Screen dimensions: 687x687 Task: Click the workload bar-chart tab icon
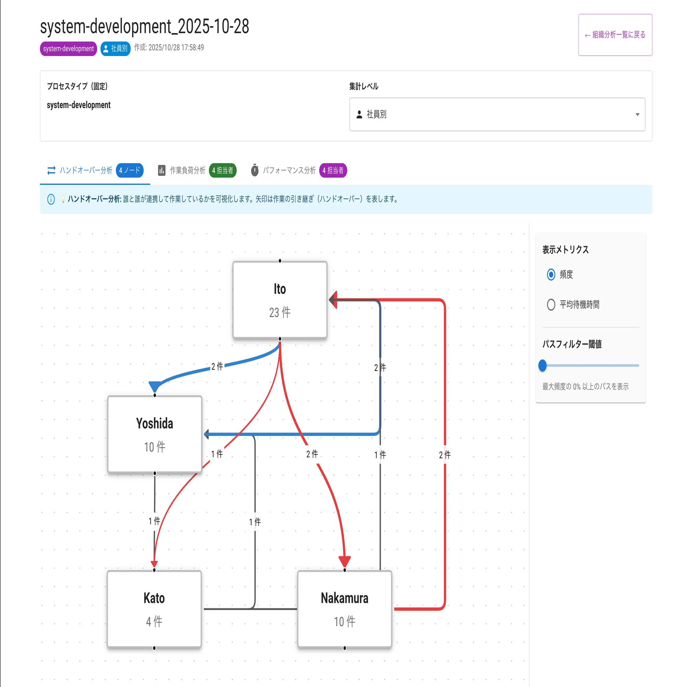(x=161, y=170)
